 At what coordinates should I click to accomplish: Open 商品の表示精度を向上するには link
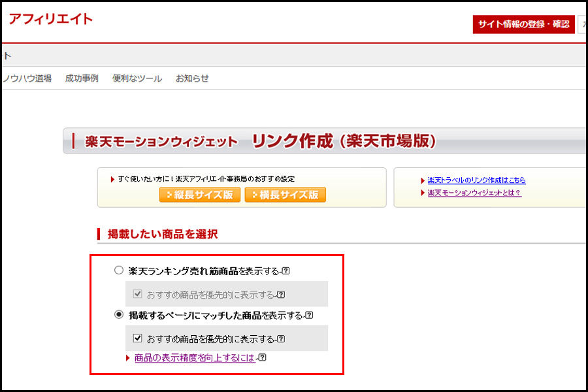[x=195, y=358]
